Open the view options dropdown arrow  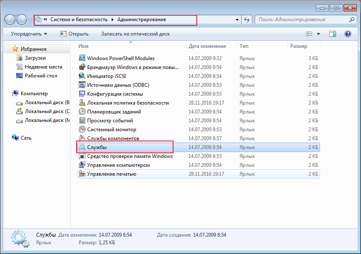tap(318, 34)
